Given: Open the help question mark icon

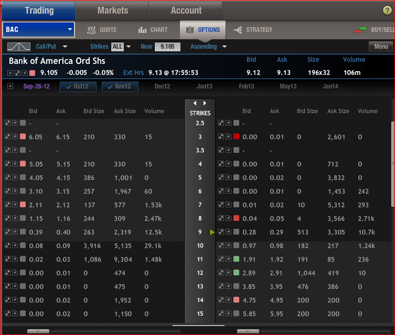Looking at the screenshot, I should [x=387, y=10].
